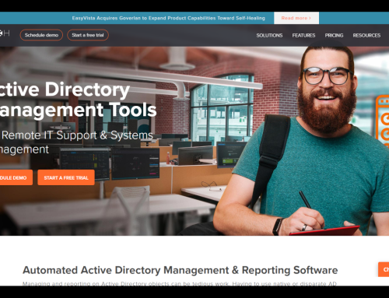
Task: Click the site logo in the navbar
Action: point(5,33)
